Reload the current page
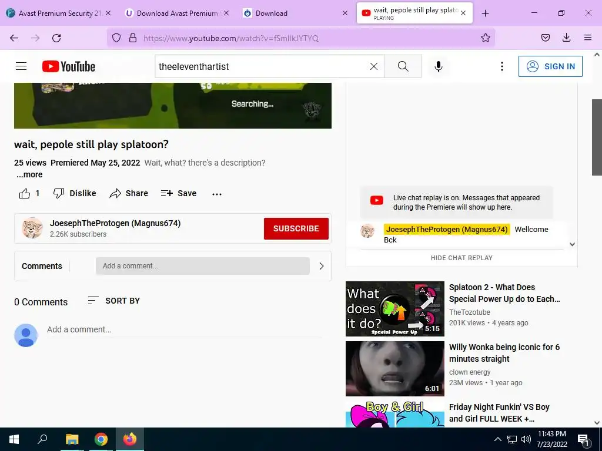Screen dimensions: 602x451 tap(56, 38)
